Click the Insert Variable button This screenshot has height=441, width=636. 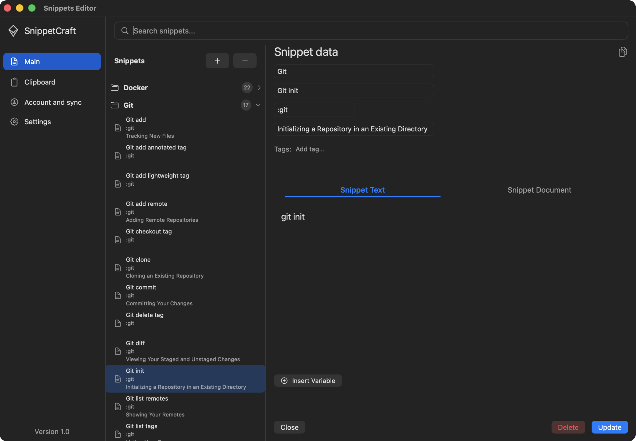coord(308,381)
